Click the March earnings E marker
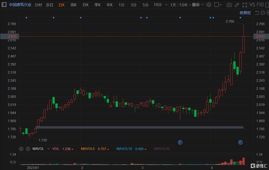Viewport: 269px width, 170px height. [180, 142]
